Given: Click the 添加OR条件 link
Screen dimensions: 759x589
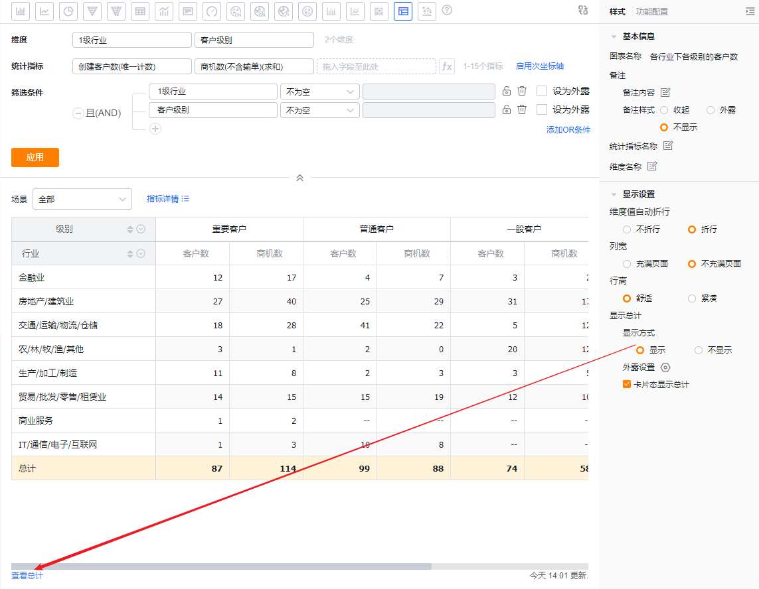Looking at the screenshot, I should pos(568,129).
